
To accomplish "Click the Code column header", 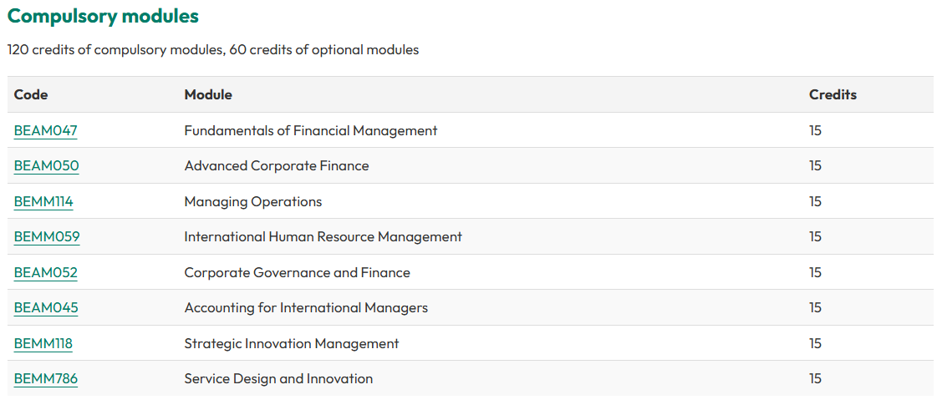I will click(x=31, y=94).
